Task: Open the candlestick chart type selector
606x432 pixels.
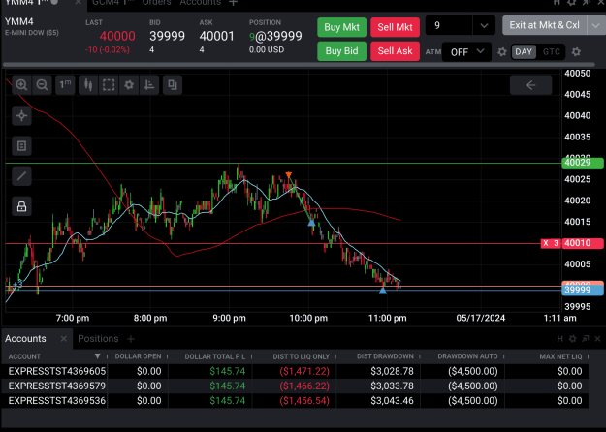Action: [88, 85]
